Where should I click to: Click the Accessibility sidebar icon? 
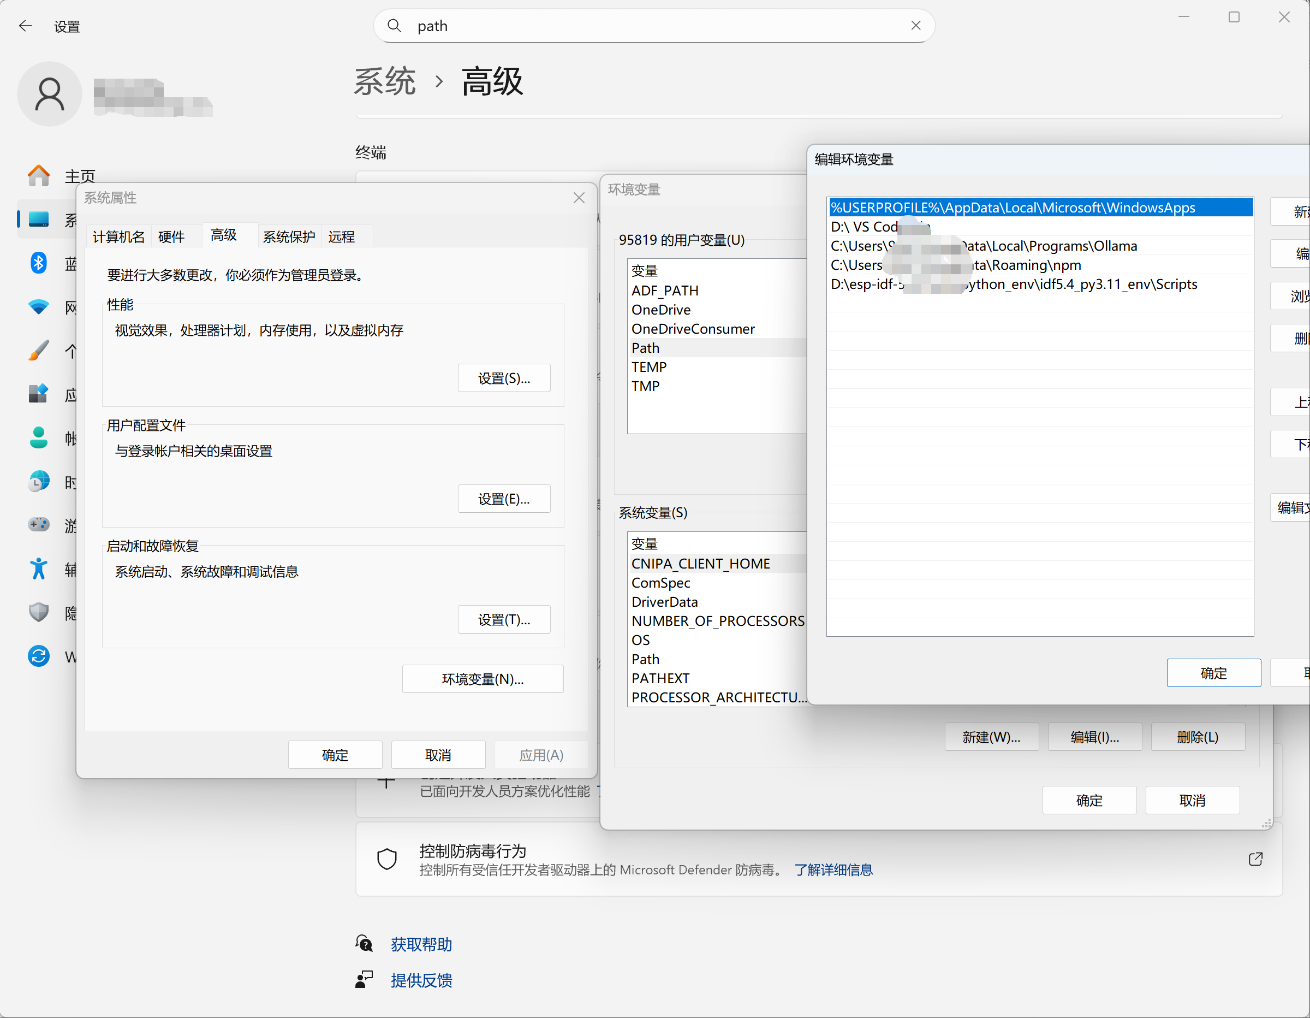pos(39,569)
